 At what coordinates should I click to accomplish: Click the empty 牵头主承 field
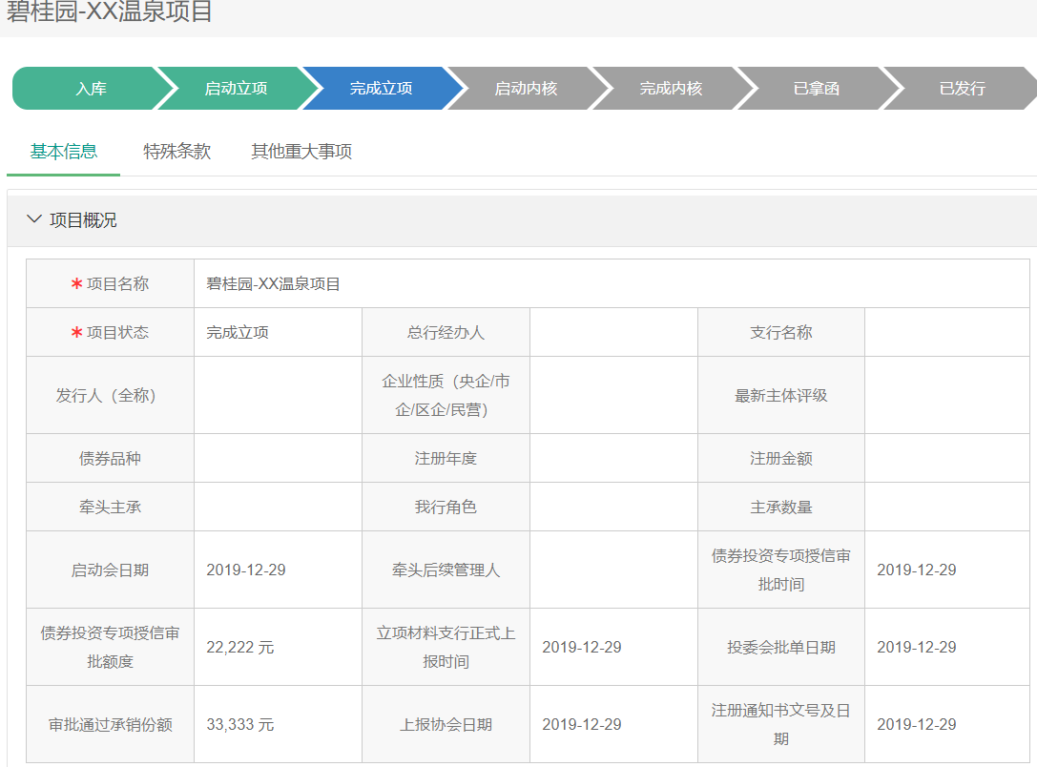pos(278,507)
